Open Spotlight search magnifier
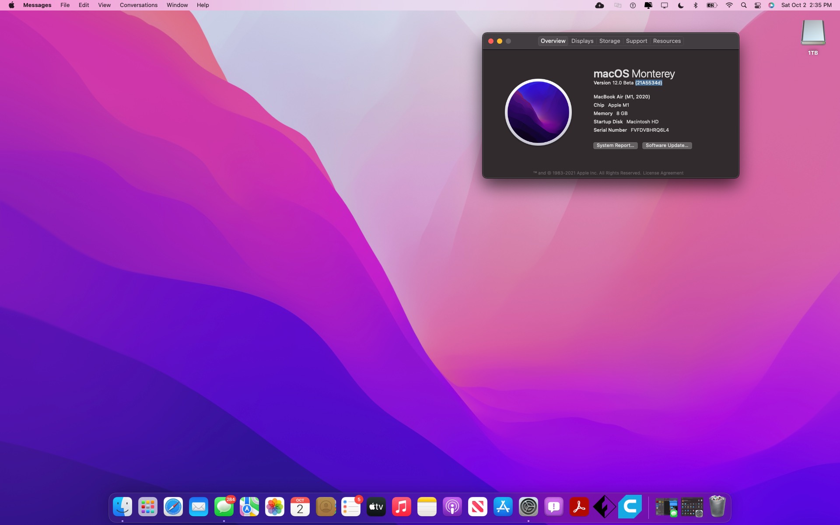Viewport: 840px width, 525px height. click(x=744, y=5)
